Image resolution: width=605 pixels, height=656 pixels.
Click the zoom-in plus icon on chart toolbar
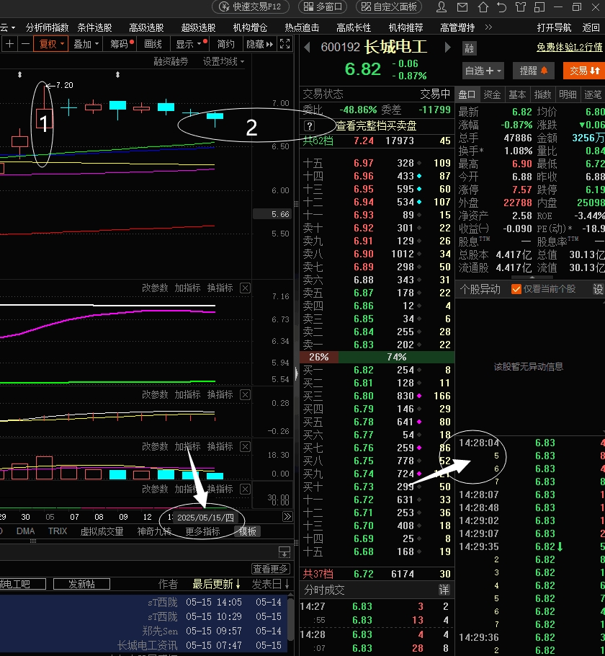(9, 44)
